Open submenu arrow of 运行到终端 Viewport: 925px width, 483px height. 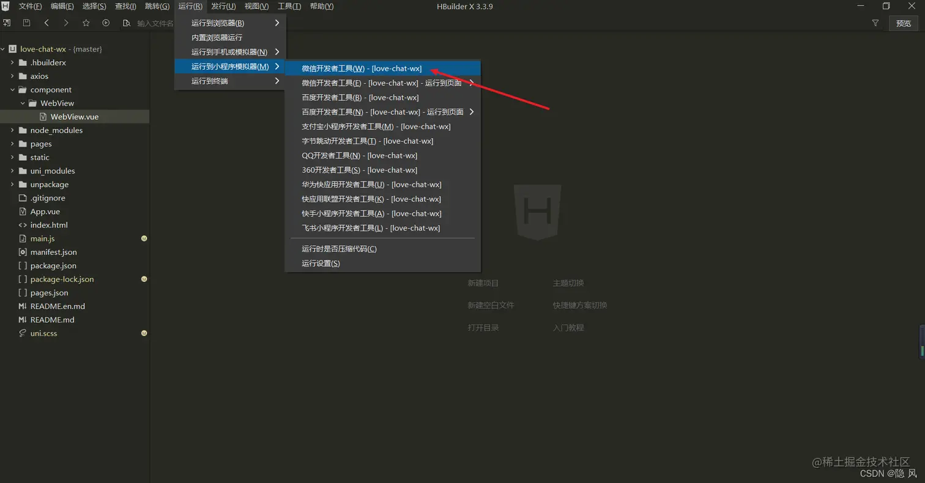[277, 81]
